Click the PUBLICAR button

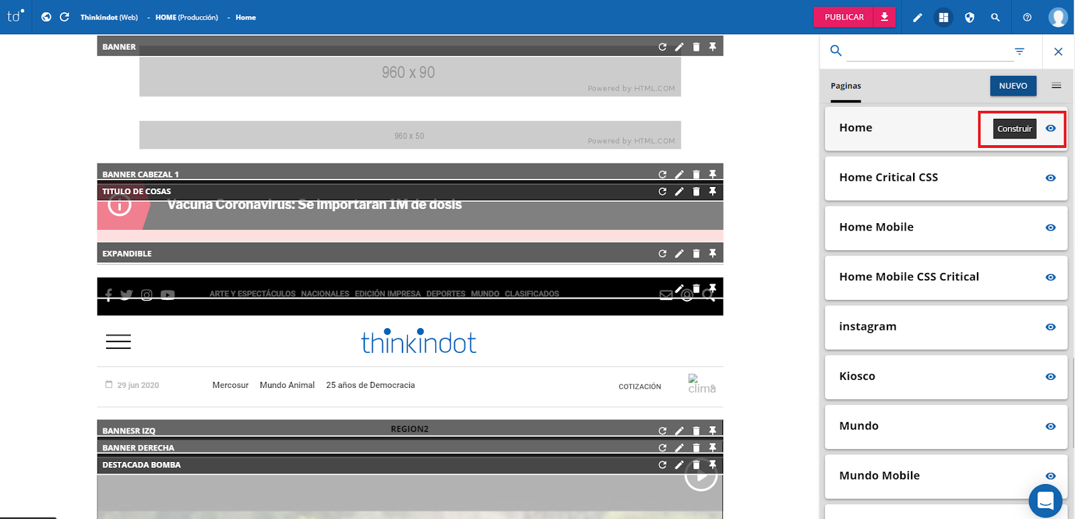click(844, 17)
